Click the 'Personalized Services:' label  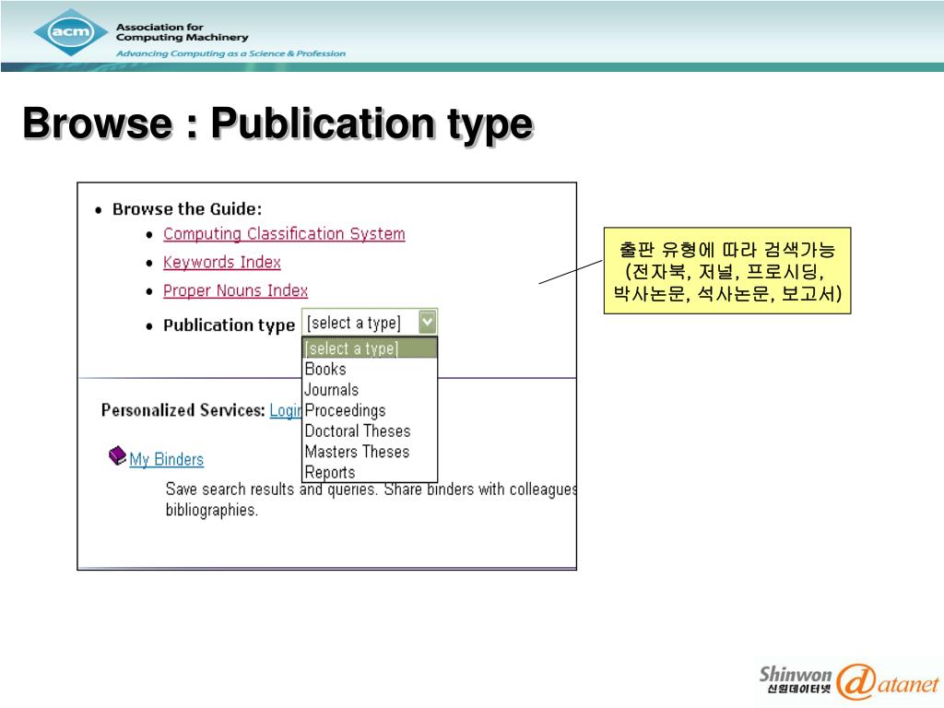point(183,410)
